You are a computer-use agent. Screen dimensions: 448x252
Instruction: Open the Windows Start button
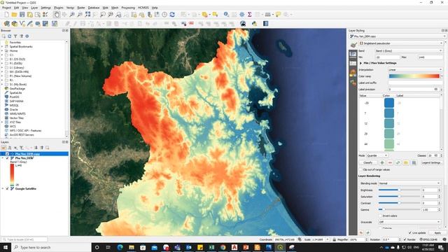(6, 247)
